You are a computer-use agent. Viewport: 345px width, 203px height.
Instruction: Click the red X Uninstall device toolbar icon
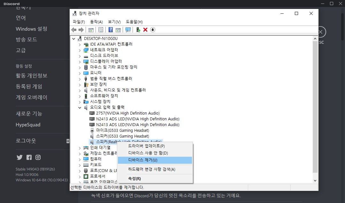tap(146, 30)
